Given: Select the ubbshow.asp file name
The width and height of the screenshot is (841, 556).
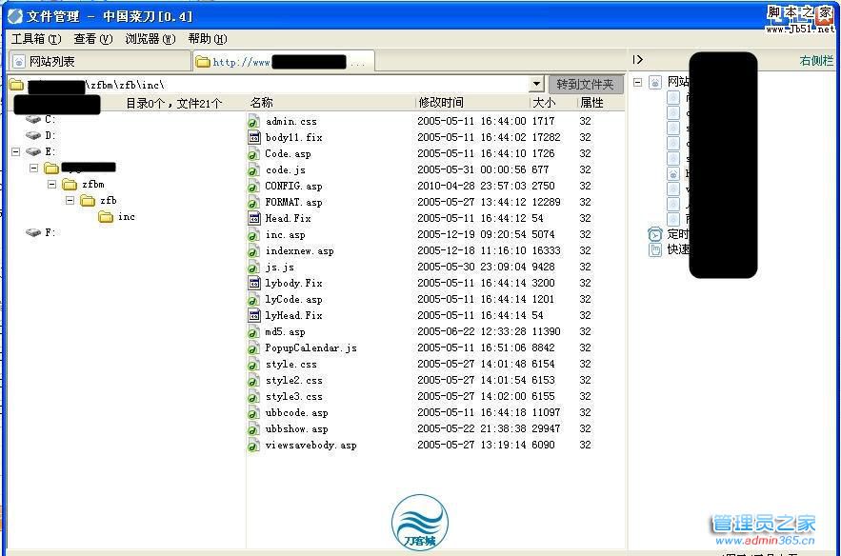Looking at the screenshot, I should [296, 429].
